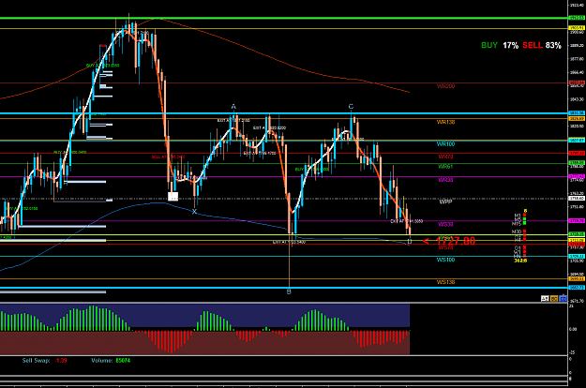Click the Sell Swap -1.39 value
The height and width of the screenshot is (388, 586).
[61, 361]
